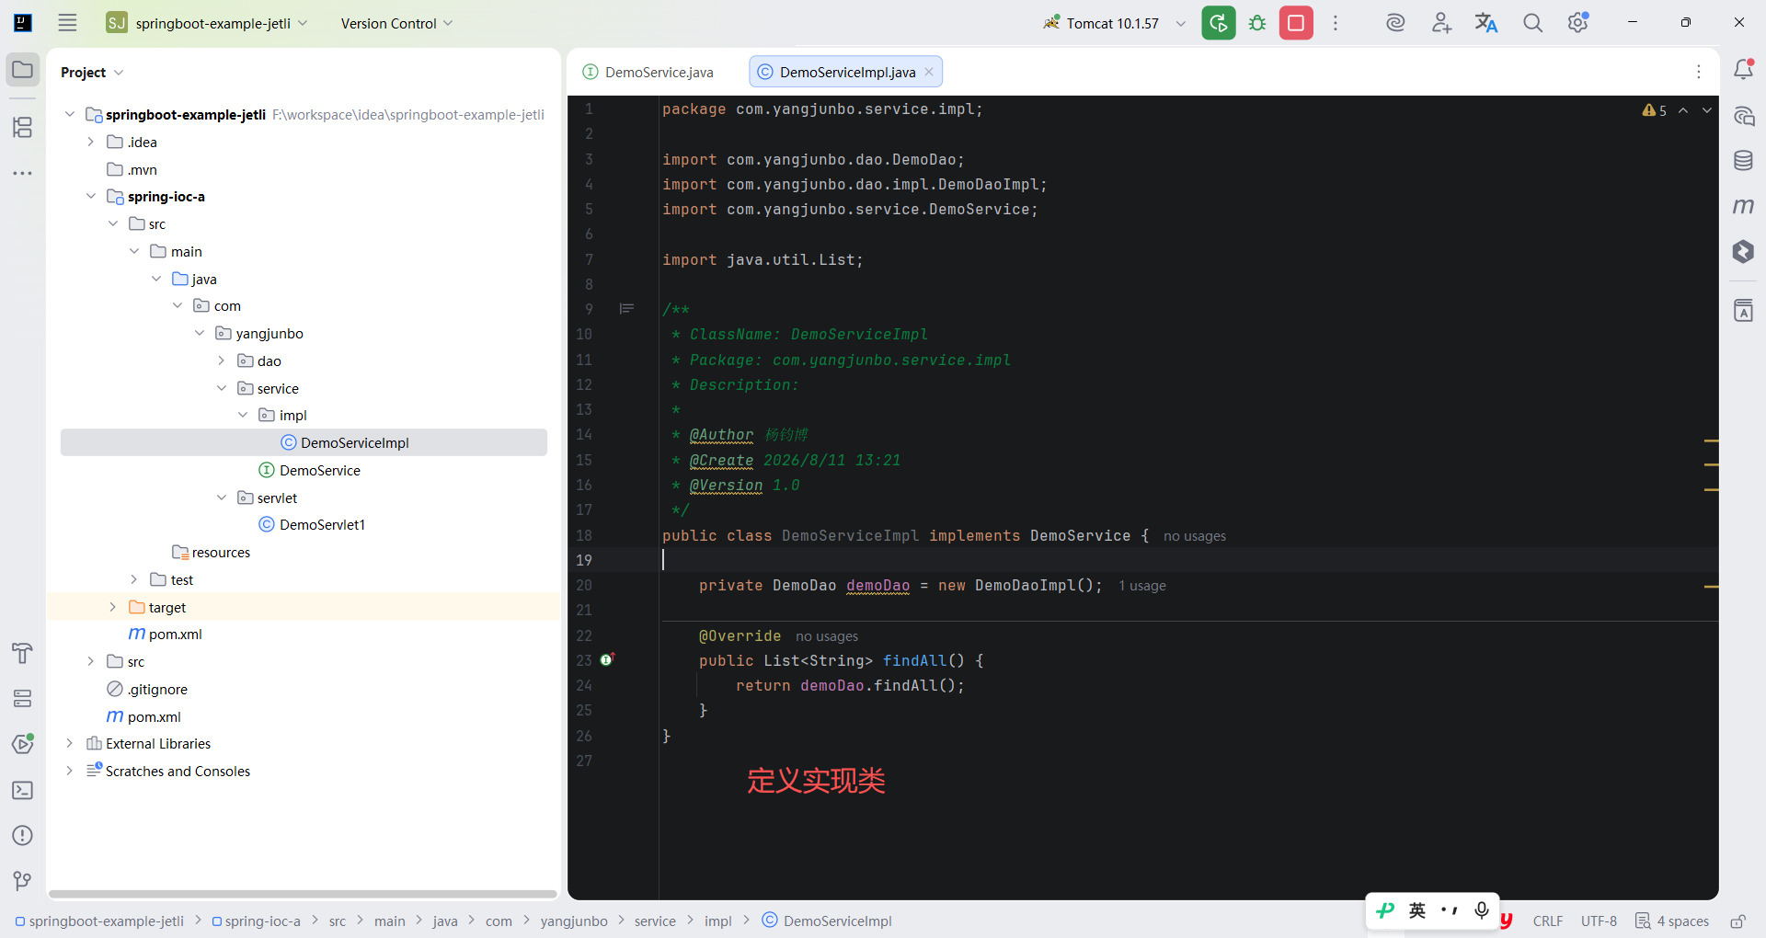This screenshot has height=938, width=1766.
Task: Open the hexagon plugin tool window on the right sidebar
Action: tap(1743, 252)
